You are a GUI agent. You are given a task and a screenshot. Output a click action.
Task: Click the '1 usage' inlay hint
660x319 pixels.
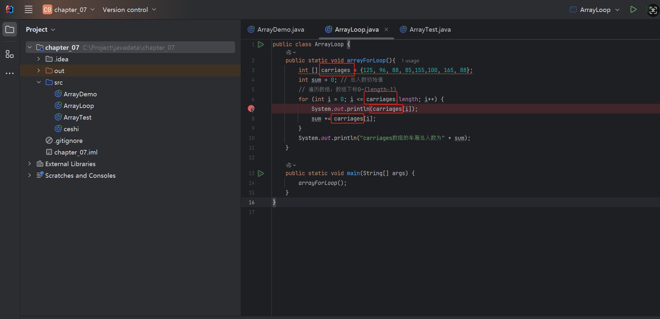pyautogui.click(x=410, y=61)
